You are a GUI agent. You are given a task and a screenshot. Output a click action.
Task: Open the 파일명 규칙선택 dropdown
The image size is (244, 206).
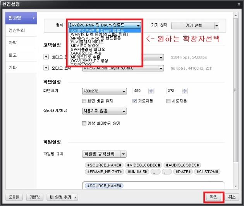(x=104, y=154)
